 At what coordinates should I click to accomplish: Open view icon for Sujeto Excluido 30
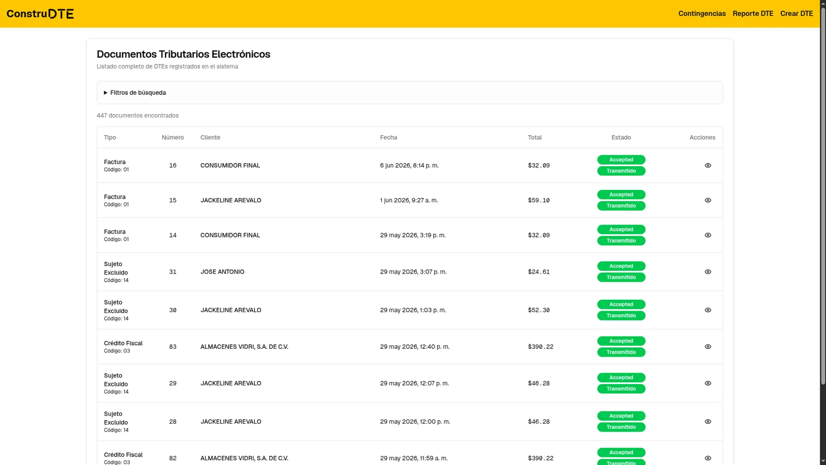[x=708, y=310]
